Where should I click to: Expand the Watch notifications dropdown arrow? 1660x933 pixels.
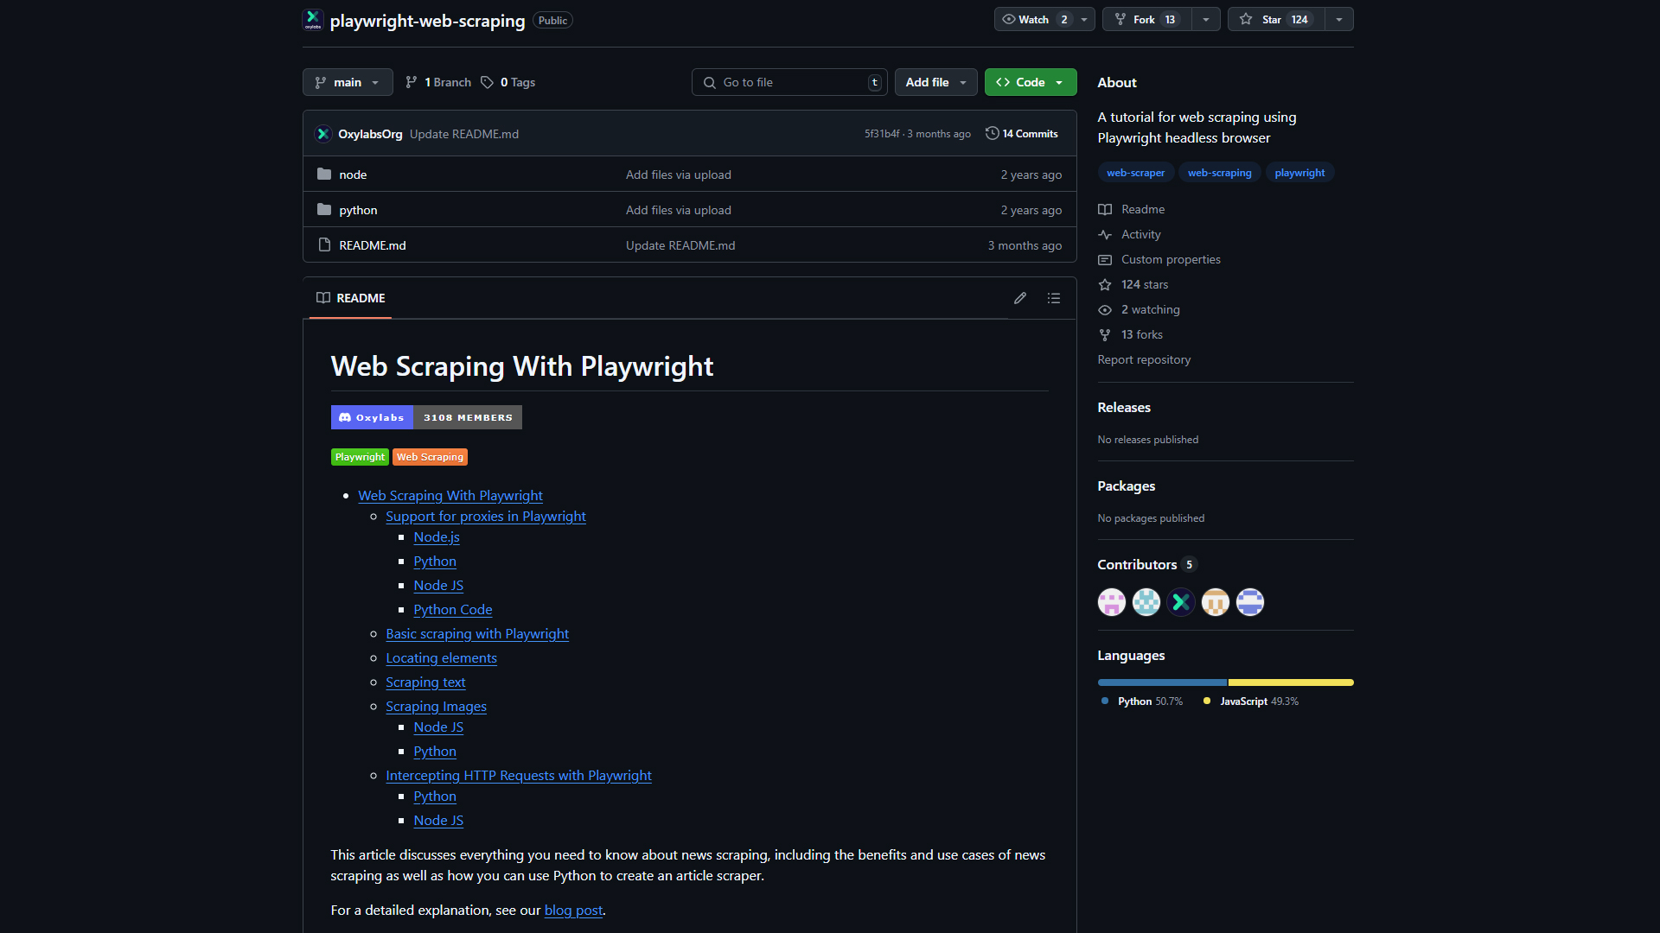click(1084, 19)
